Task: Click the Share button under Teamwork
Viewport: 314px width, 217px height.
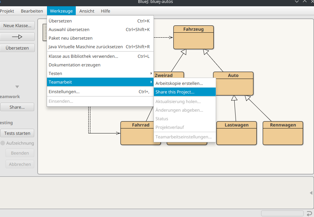Action: [x=17, y=107]
